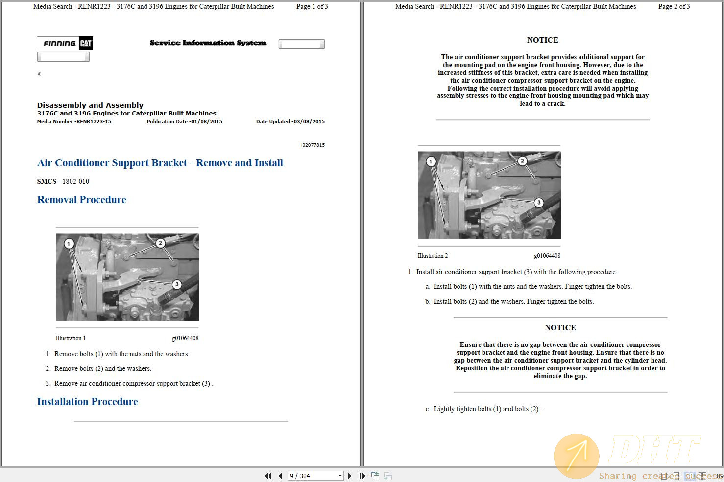Open the dropdown beside Service Information System
The width and height of the screenshot is (724, 482).
click(301, 44)
